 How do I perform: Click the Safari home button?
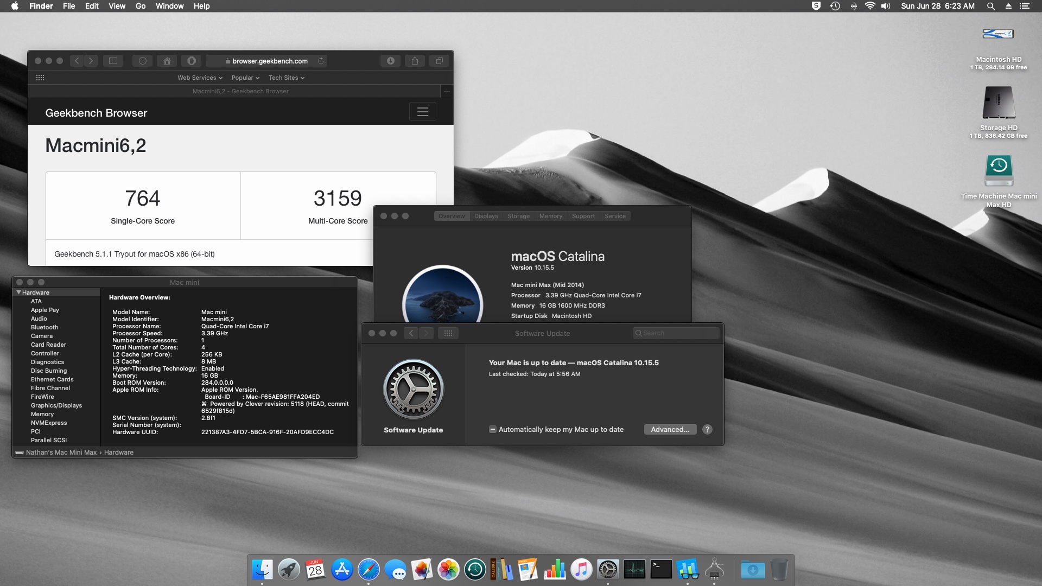167,61
